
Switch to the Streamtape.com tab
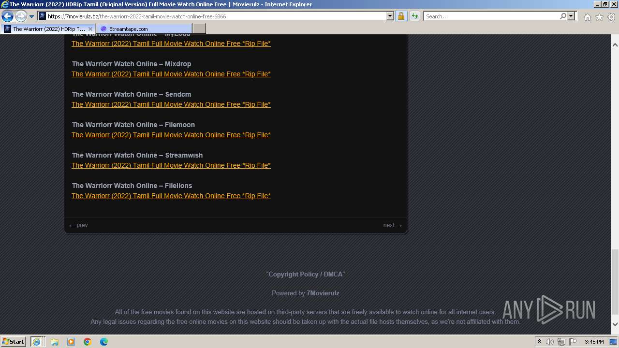(x=144, y=29)
